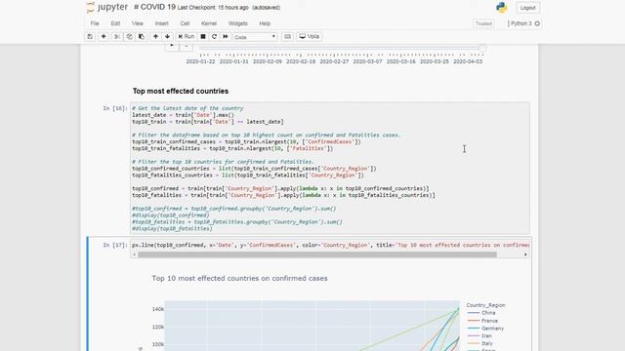Image resolution: width=625 pixels, height=351 pixels.
Task: Open the Help menu
Action: (x=265, y=23)
